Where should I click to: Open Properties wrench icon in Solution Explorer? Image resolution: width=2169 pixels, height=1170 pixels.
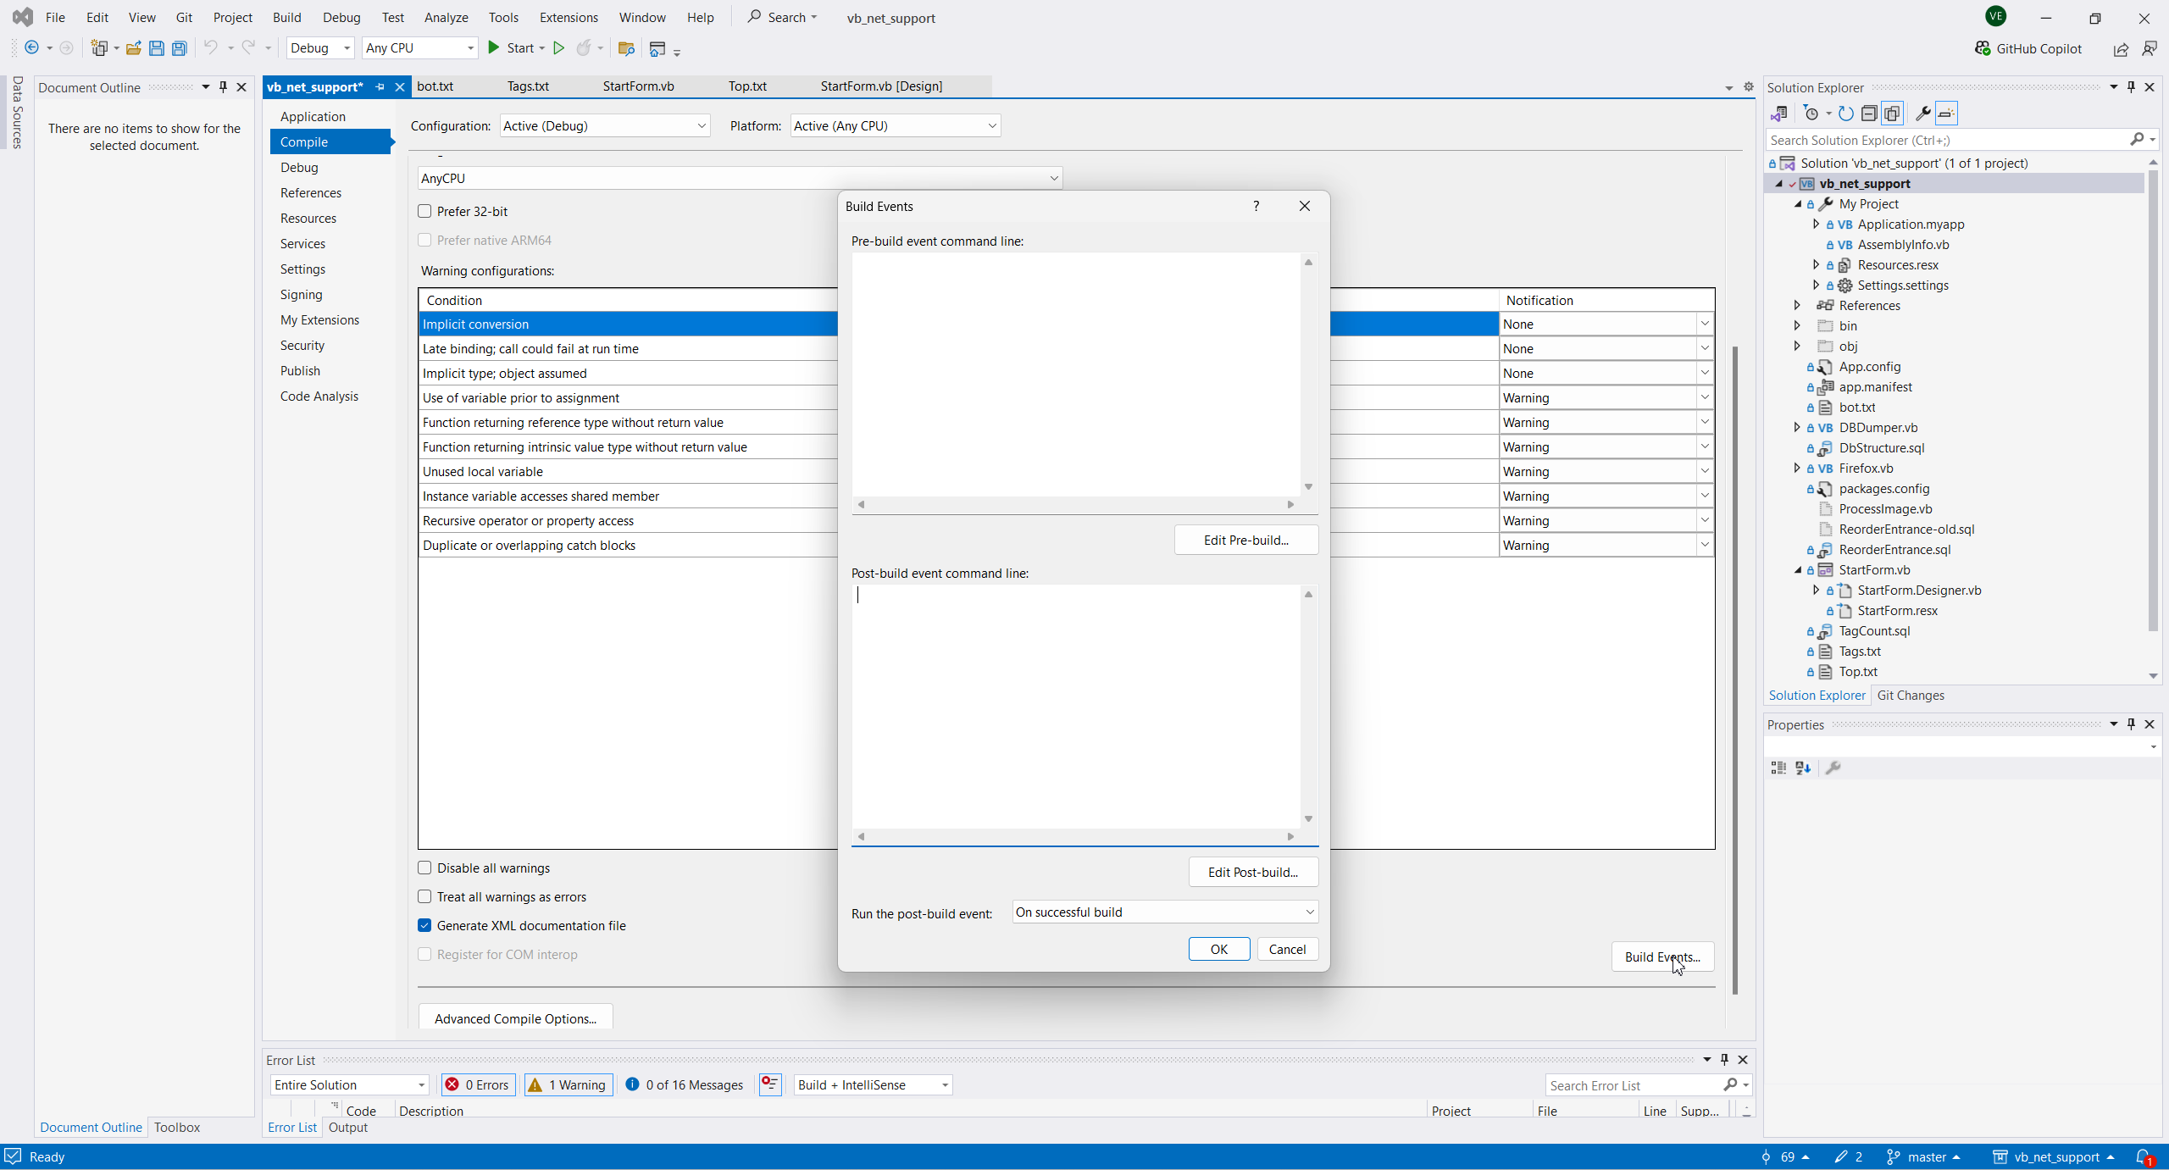tap(1922, 114)
